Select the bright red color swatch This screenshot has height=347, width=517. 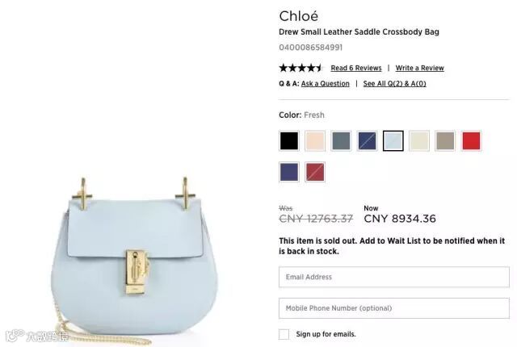(471, 141)
